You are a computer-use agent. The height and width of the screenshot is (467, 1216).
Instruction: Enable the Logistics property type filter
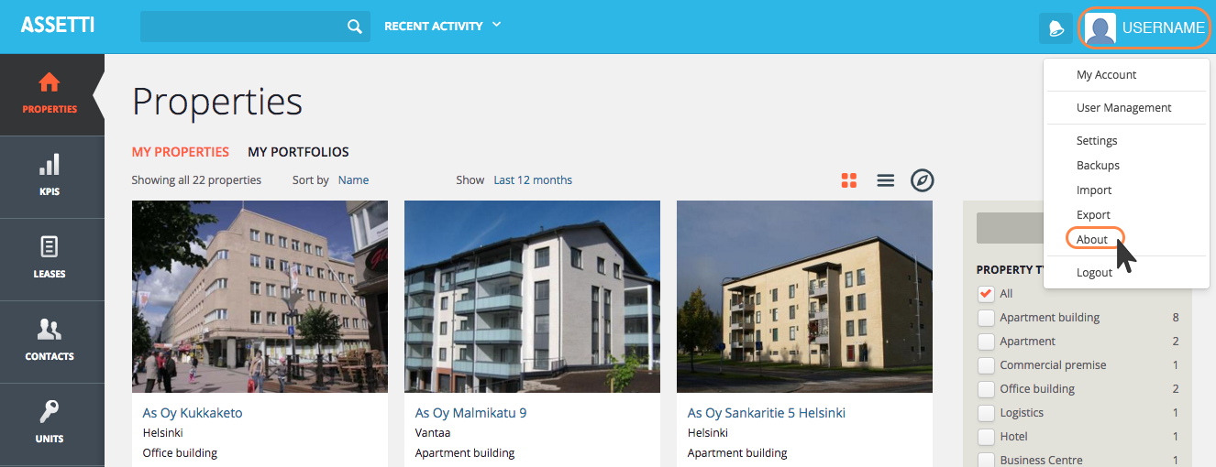(986, 413)
